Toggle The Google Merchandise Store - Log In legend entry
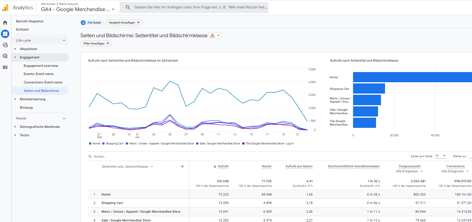Viewport: 472px width, 222px height. tap(268, 144)
